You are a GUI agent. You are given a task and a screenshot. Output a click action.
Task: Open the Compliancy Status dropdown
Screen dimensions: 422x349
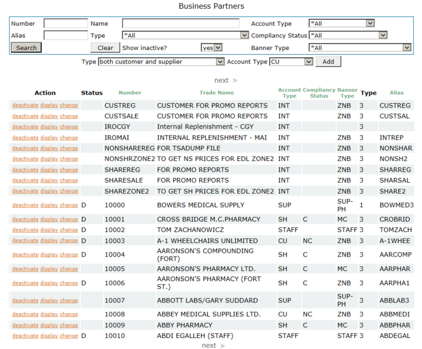click(x=348, y=35)
